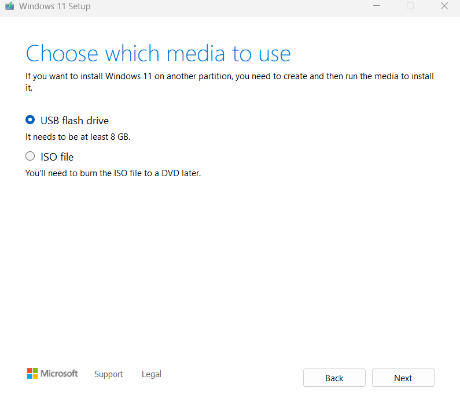Open the Legal link
Image resolution: width=460 pixels, height=402 pixels.
pos(152,374)
